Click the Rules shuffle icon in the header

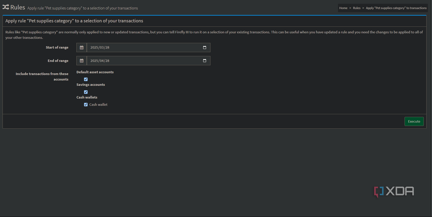coord(5,7)
